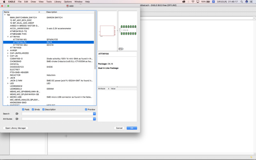Click the lightning bolt status bar icon
The image size is (256, 160).
point(251,157)
